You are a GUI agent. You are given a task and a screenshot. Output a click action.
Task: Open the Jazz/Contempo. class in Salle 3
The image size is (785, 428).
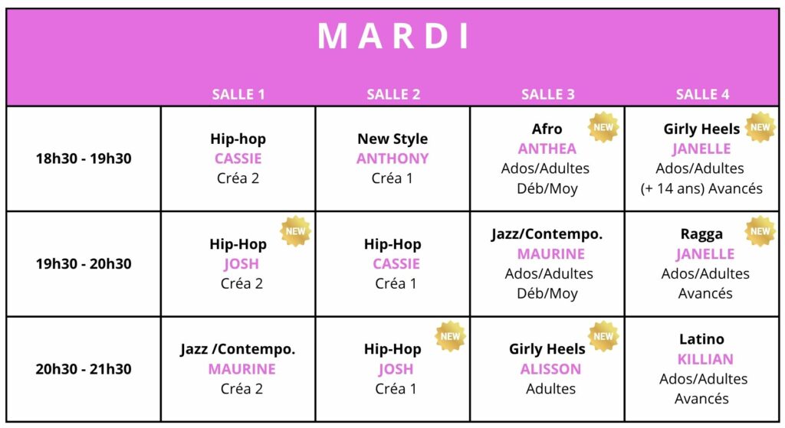point(547,234)
